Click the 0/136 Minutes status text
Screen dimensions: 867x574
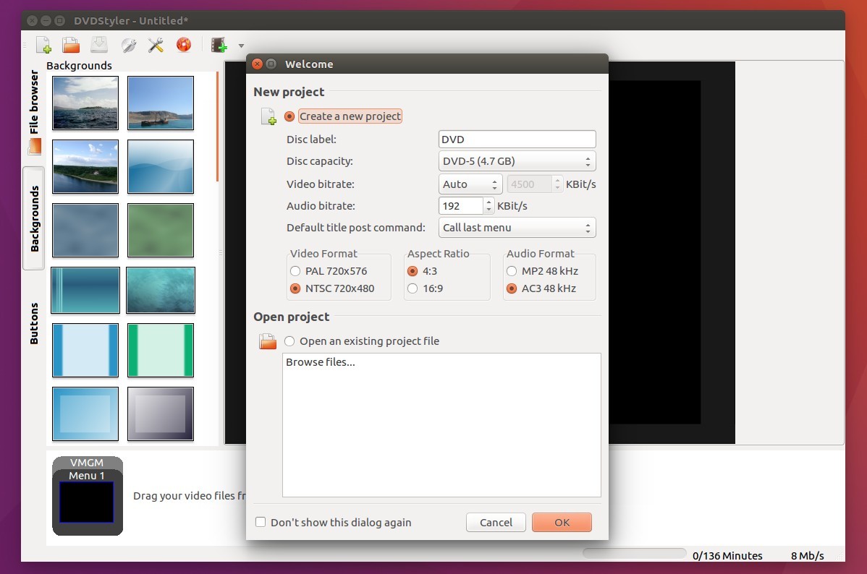(x=727, y=556)
